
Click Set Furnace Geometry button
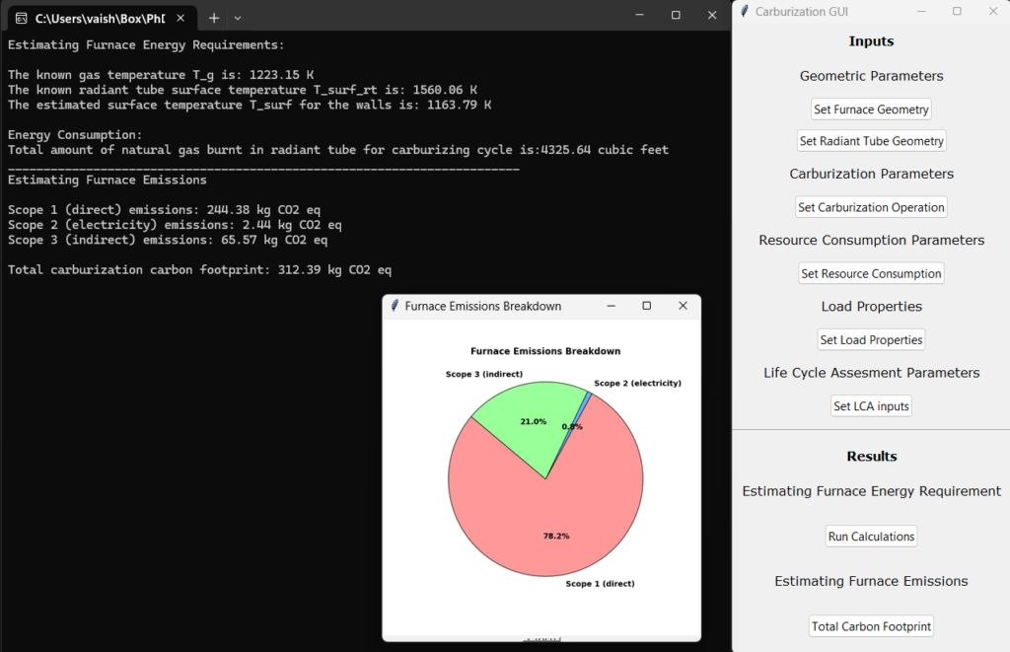(x=871, y=109)
